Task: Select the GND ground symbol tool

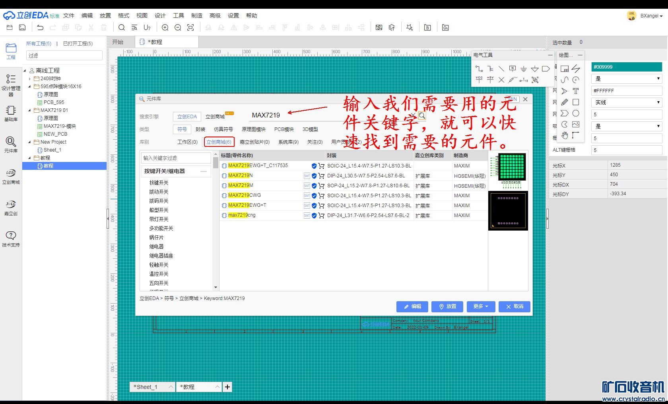Action: coord(524,69)
